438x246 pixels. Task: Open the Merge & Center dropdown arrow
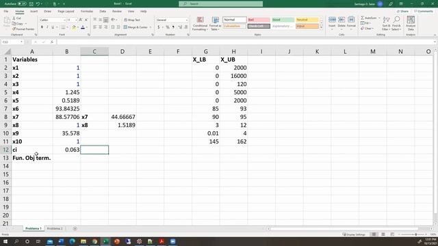[151, 27]
